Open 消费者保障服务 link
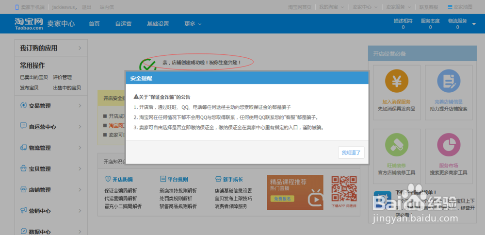Image resolution: width=485 pixels, height=235 pixels. (x=231, y=206)
